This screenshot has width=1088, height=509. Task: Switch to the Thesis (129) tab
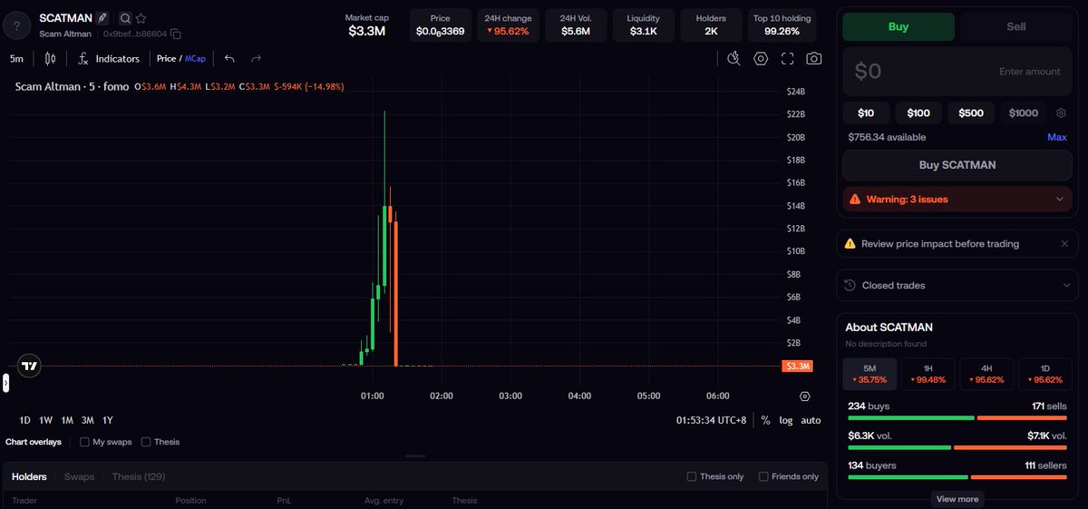[x=139, y=476]
